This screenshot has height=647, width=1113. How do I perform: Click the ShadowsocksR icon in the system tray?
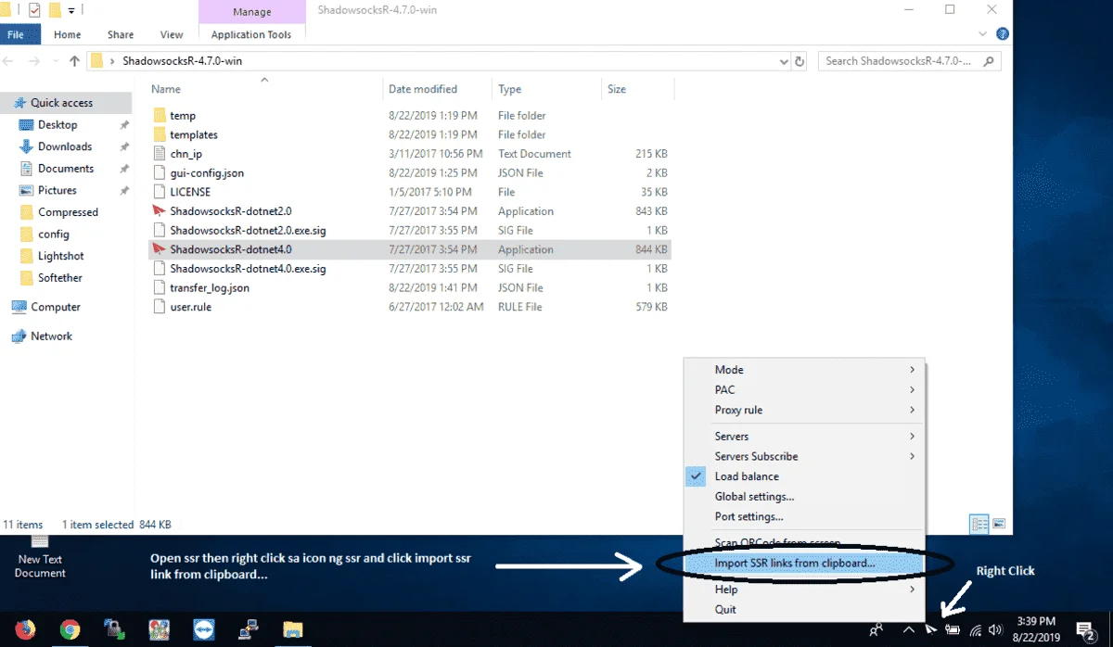[x=932, y=629]
